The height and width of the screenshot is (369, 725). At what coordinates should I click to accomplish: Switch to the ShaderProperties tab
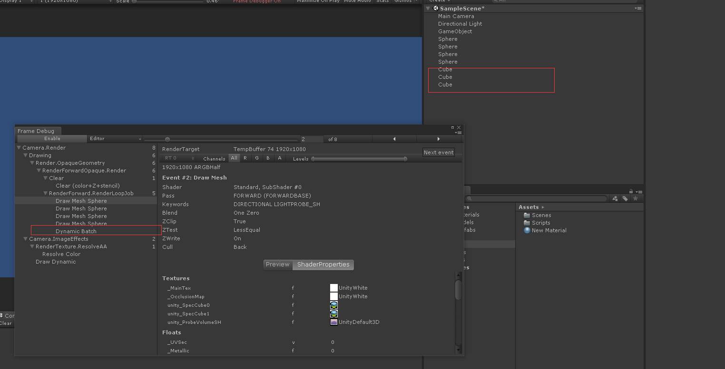(x=323, y=265)
